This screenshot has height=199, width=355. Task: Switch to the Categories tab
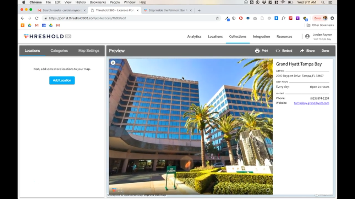(59, 51)
